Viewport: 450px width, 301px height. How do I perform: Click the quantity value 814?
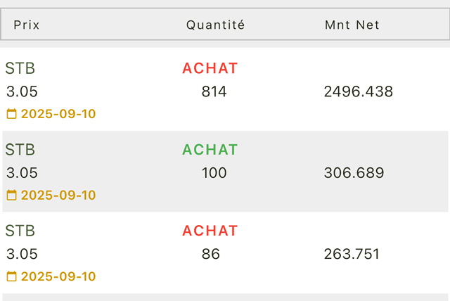point(214,92)
